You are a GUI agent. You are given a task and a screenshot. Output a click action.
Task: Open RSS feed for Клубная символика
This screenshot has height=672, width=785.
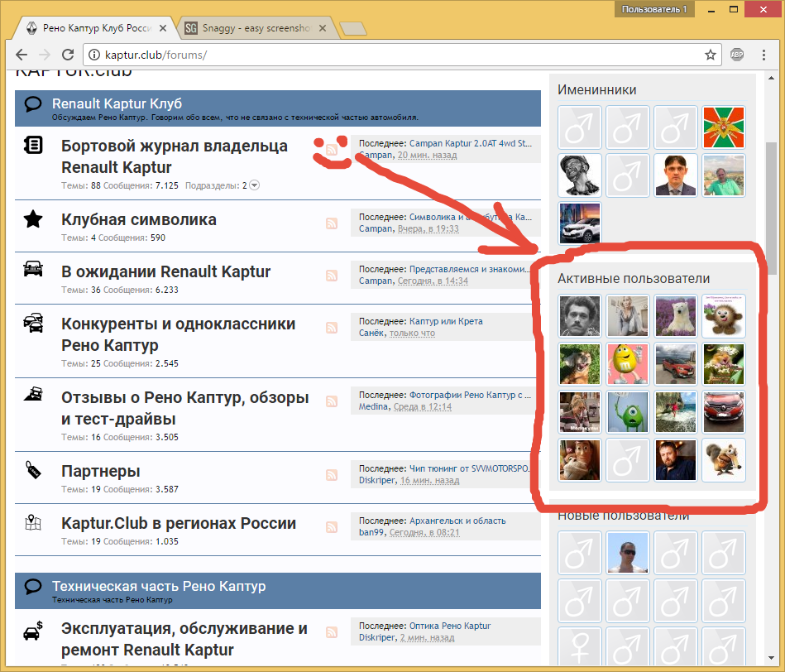point(332,223)
